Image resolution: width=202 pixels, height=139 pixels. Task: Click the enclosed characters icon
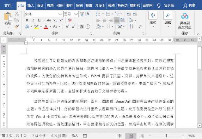pos(88,26)
